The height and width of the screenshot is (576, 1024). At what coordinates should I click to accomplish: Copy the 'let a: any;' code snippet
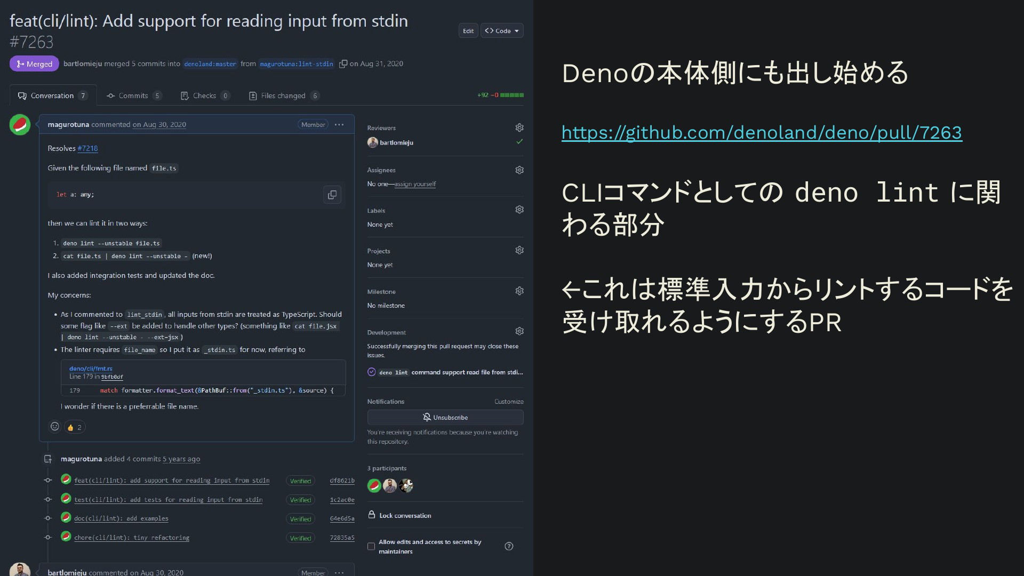tap(332, 195)
